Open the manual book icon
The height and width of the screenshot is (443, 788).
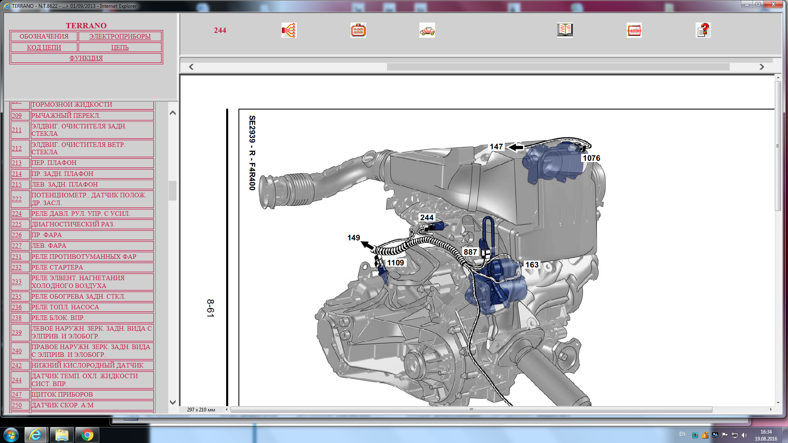coord(565,30)
